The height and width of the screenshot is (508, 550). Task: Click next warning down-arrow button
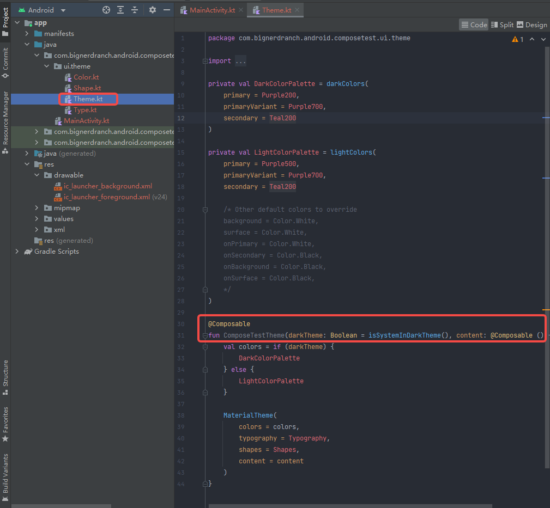(543, 39)
